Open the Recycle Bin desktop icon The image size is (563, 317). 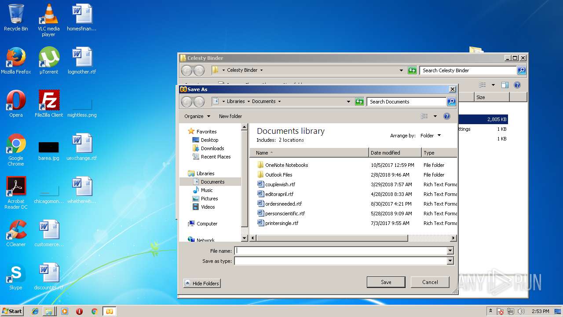coord(16,18)
